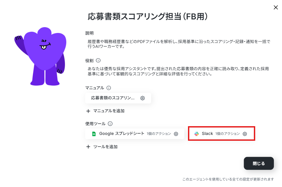This screenshot has width=282, height=187.
Task: Click the plus icon for マニュアルを追加
Action: 88,111
